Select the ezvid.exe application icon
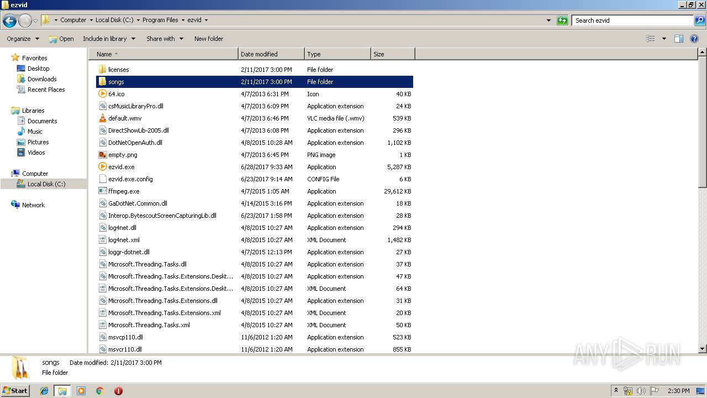Screen dimensions: 707x398 tap(102, 167)
